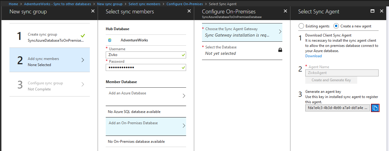Download the Client Sync Agent
This screenshot has width=389, height=151.
coord(313,56)
